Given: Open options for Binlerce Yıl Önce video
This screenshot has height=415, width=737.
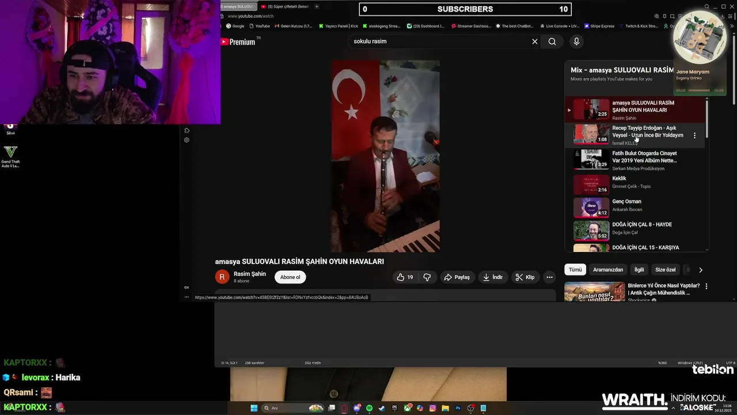Looking at the screenshot, I should [706, 286].
